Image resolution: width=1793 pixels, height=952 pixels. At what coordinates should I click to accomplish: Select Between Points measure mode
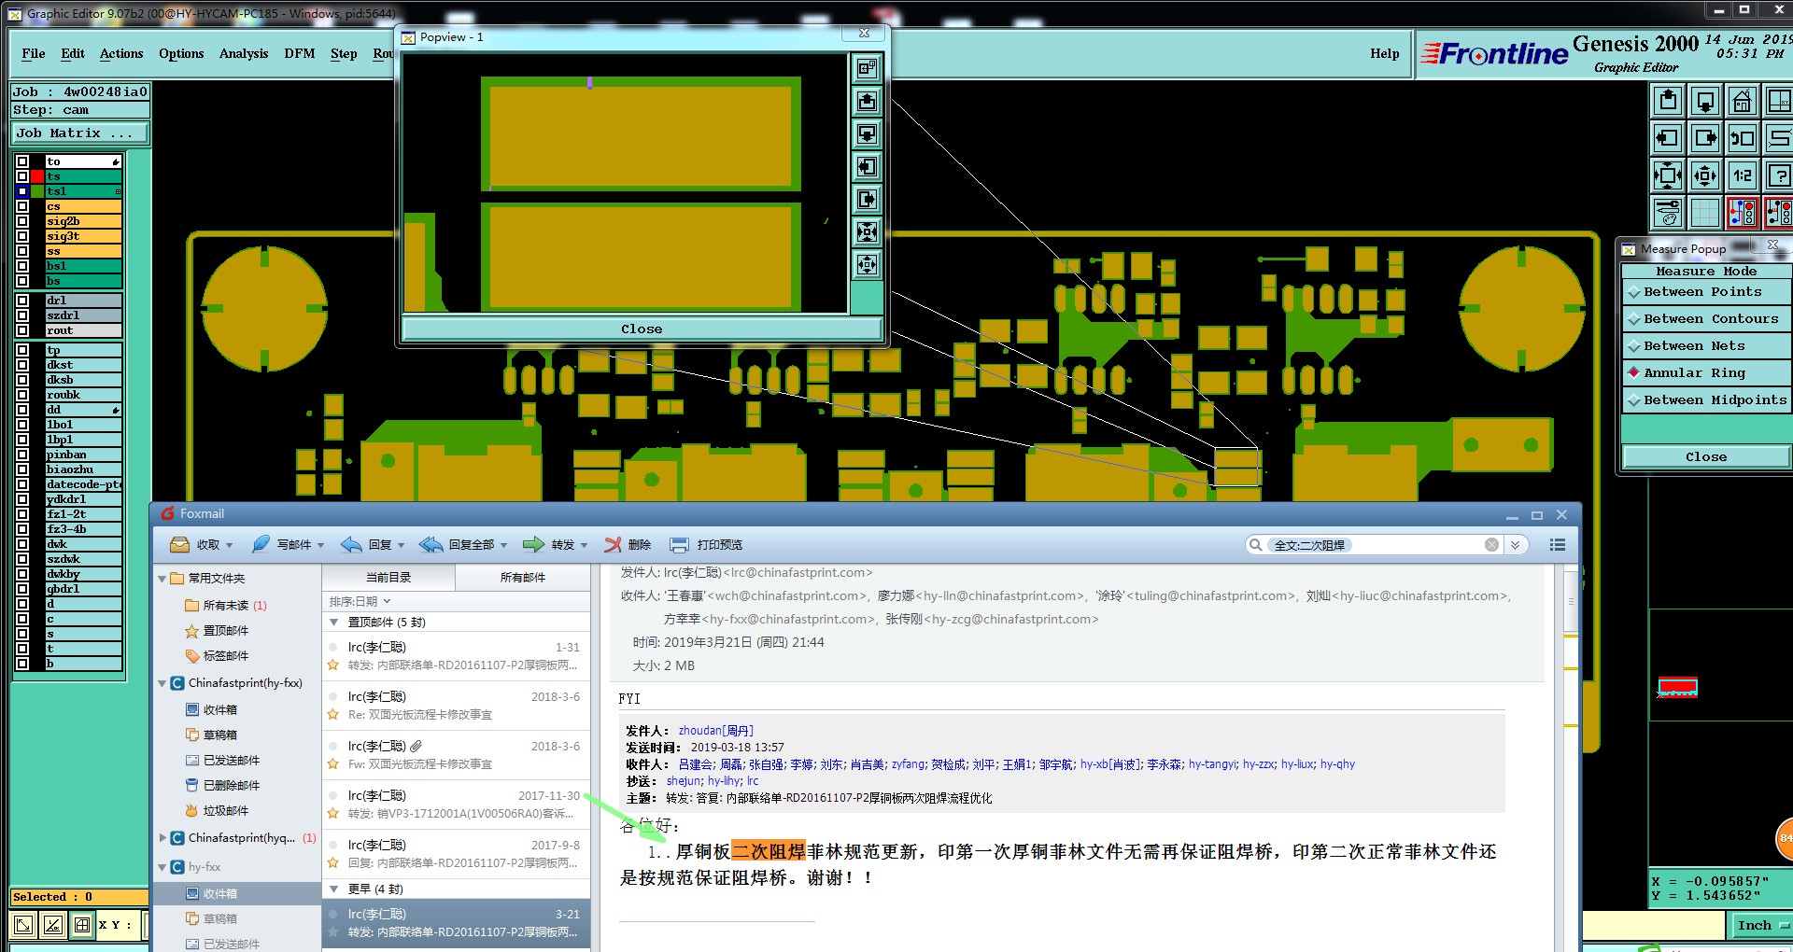[x=1706, y=292]
